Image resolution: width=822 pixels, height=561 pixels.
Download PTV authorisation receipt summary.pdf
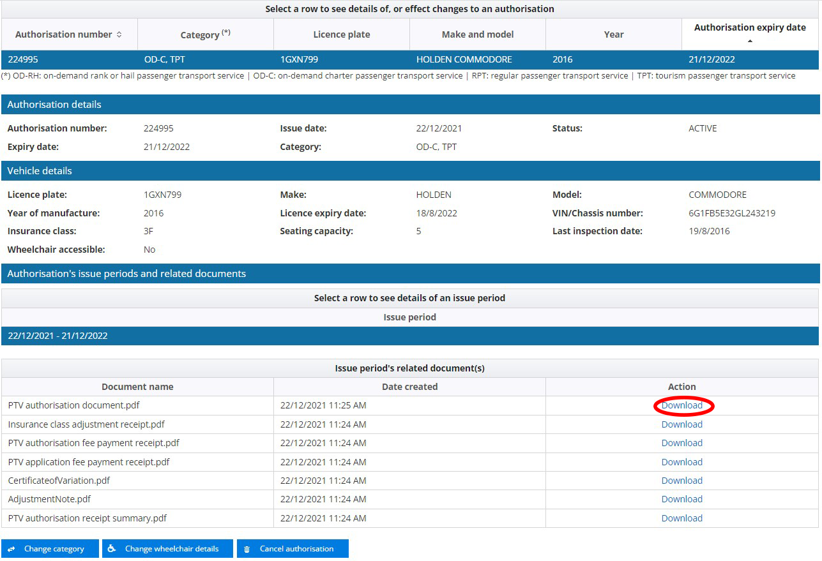(x=681, y=518)
